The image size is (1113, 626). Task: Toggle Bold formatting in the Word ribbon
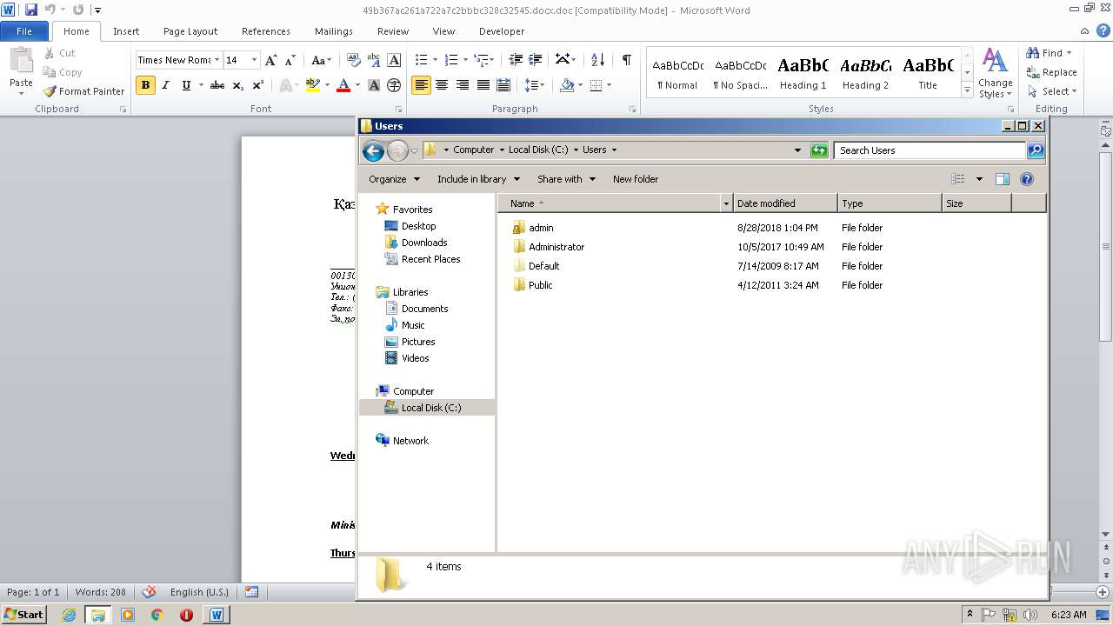pos(145,85)
